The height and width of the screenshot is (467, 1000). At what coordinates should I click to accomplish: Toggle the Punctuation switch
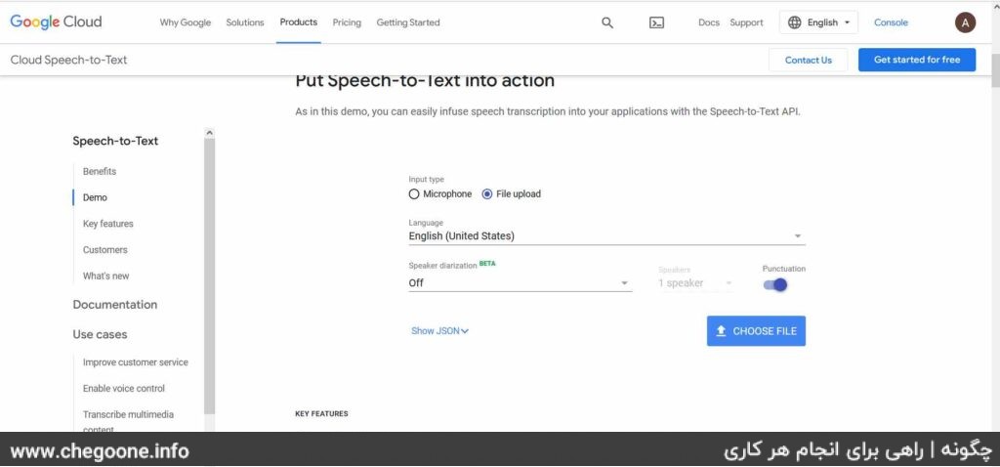click(775, 284)
